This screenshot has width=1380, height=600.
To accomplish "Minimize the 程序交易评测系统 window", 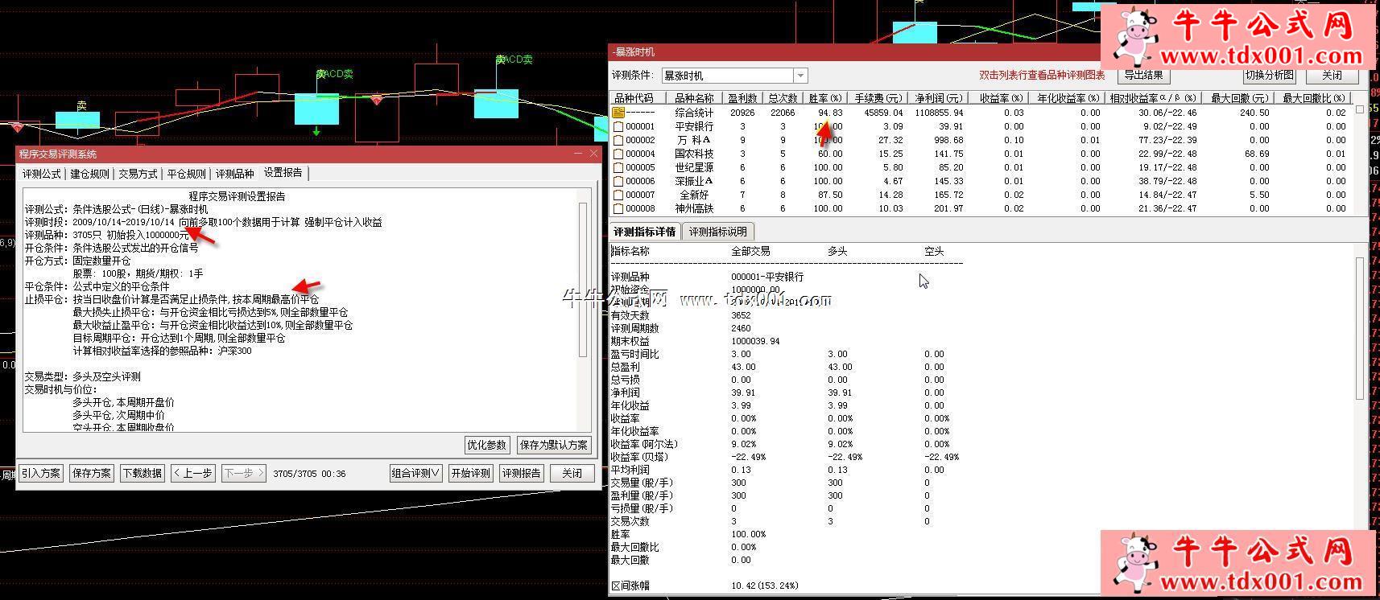I will (578, 153).
